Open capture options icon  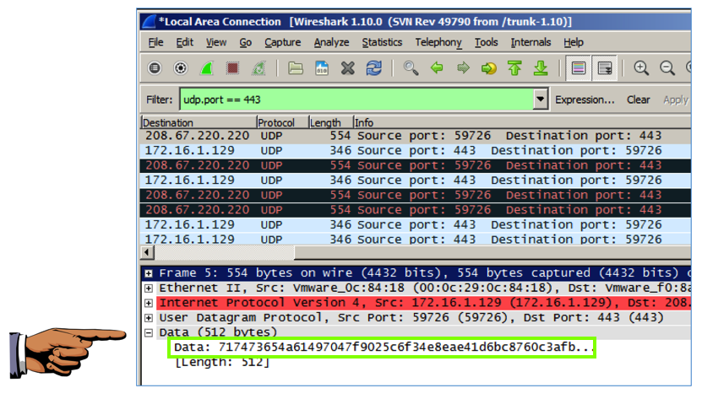coord(181,68)
